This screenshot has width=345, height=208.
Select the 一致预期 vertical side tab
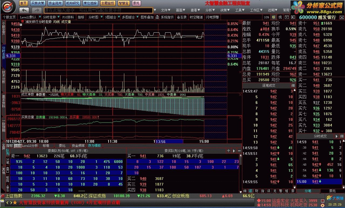[x=4, y=126]
